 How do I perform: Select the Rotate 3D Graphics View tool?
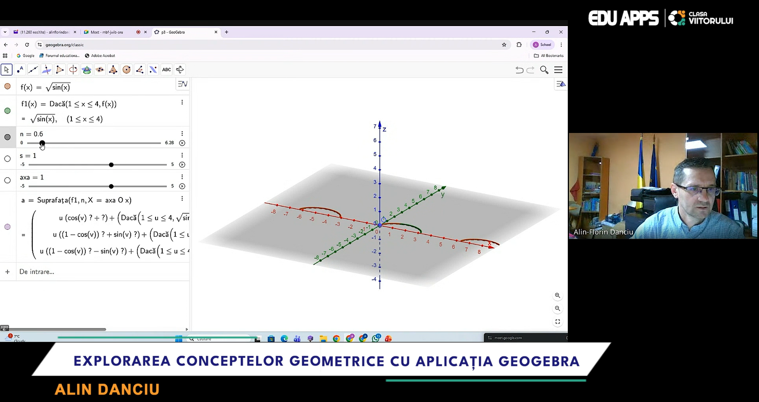[x=180, y=70]
